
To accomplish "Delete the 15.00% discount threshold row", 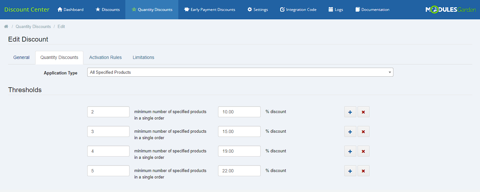I will coord(363,131).
